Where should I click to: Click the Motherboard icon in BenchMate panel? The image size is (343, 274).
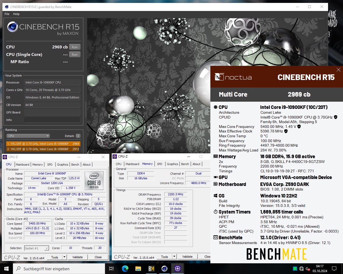[215, 184]
